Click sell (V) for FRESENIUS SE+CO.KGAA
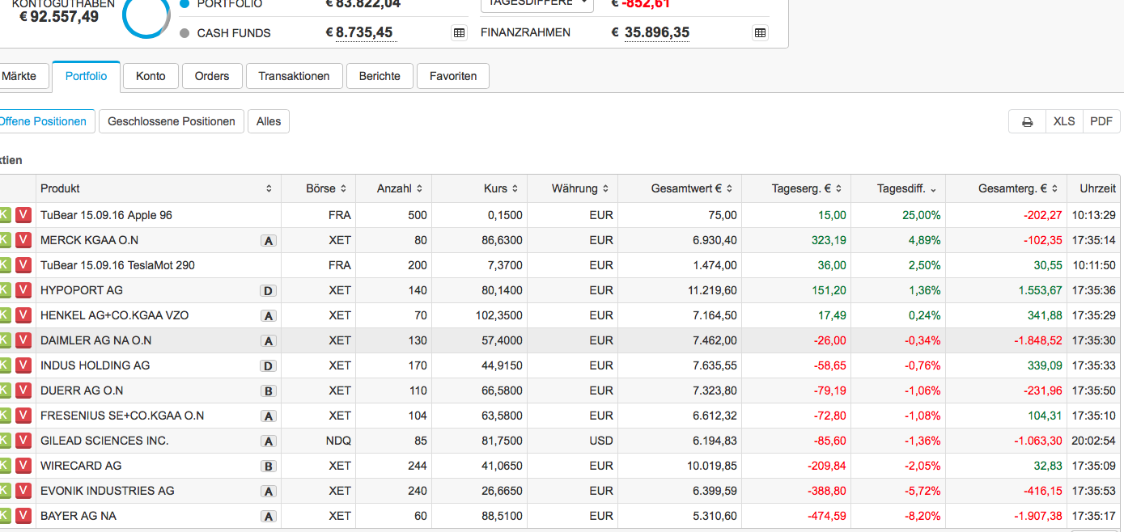This screenshot has width=1124, height=532. (23, 416)
